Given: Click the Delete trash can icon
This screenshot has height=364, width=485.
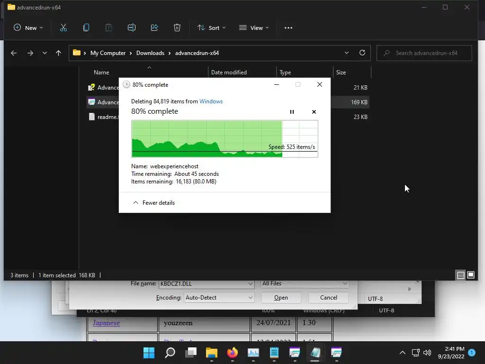Looking at the screenshot, I should pyautogui.click(x=177, y=28).
